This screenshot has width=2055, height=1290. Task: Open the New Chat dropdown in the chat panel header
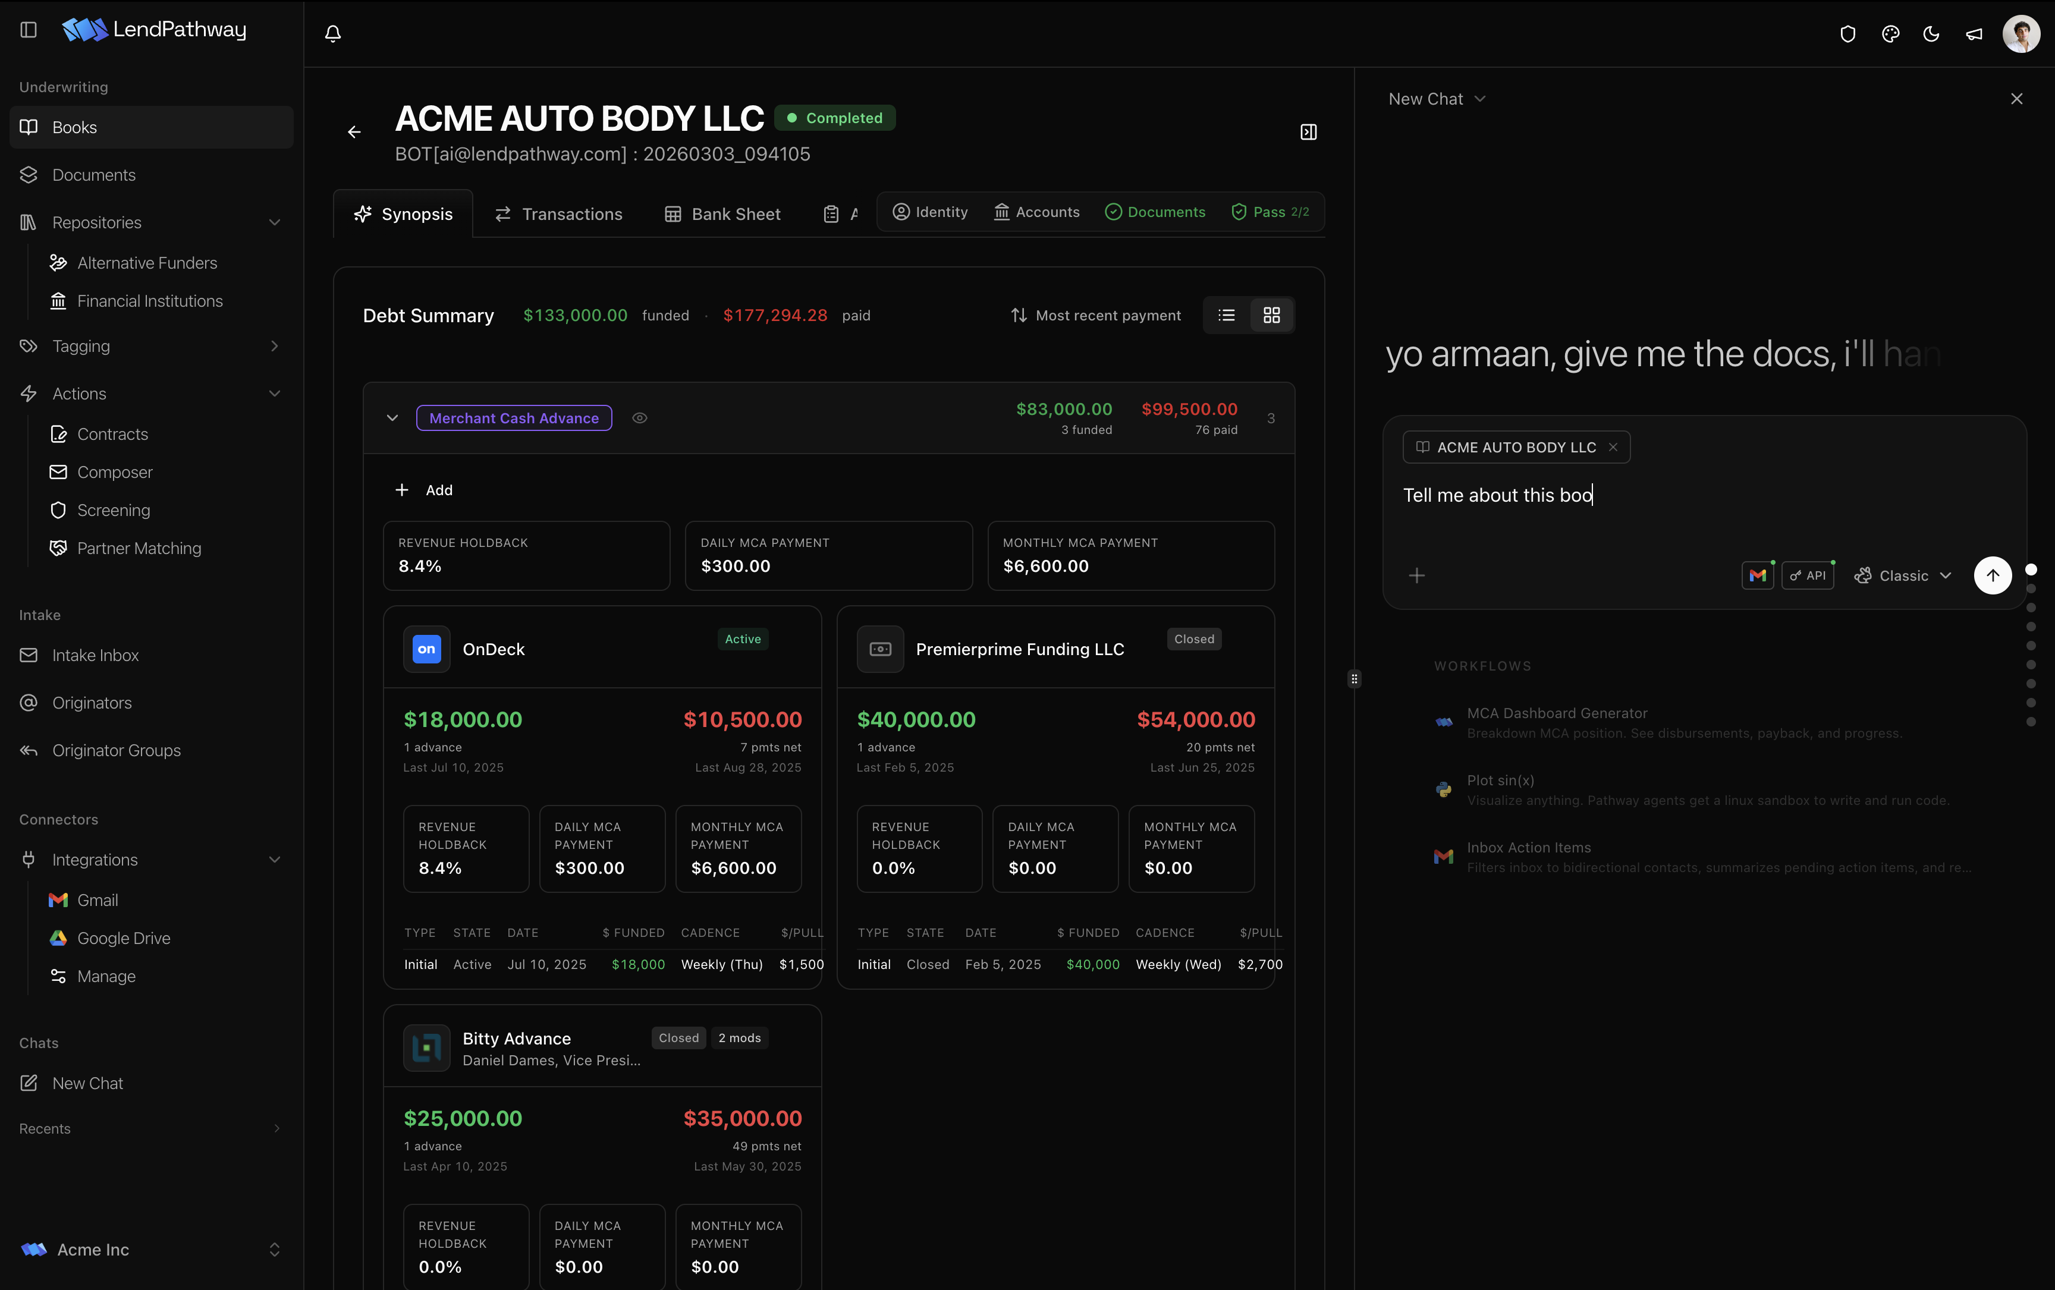pos(1437,99)
